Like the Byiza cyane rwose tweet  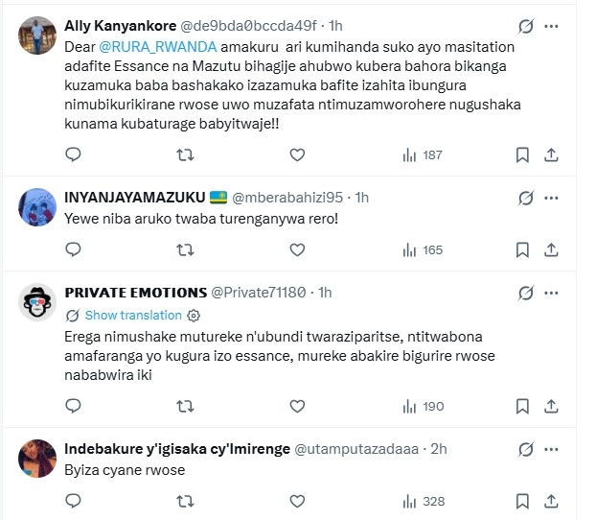click(297, 501)
